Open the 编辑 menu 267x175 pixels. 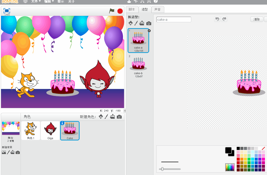(x=49, y=1)
